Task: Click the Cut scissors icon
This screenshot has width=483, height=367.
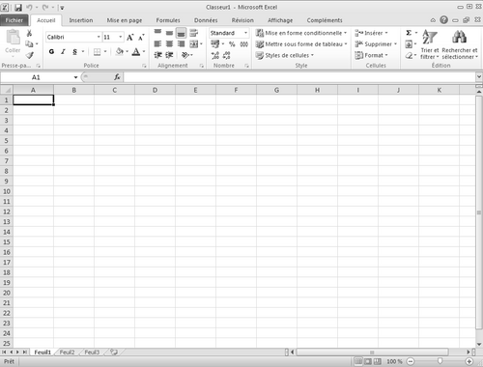Action: [x=29, y=33]
